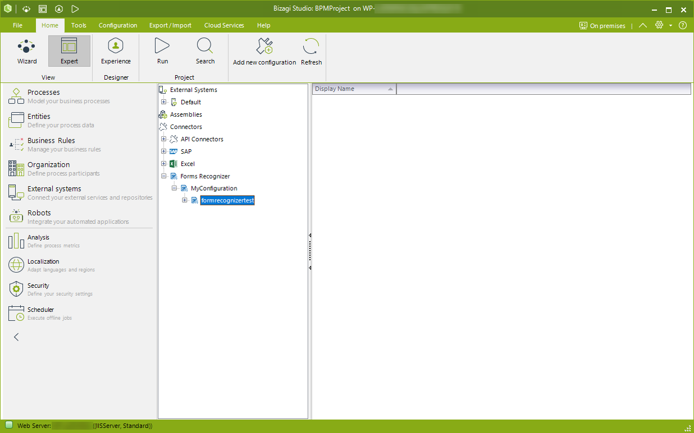Click the upper splitter collapse arrow
Screen dimensions: 694x433
310,236
